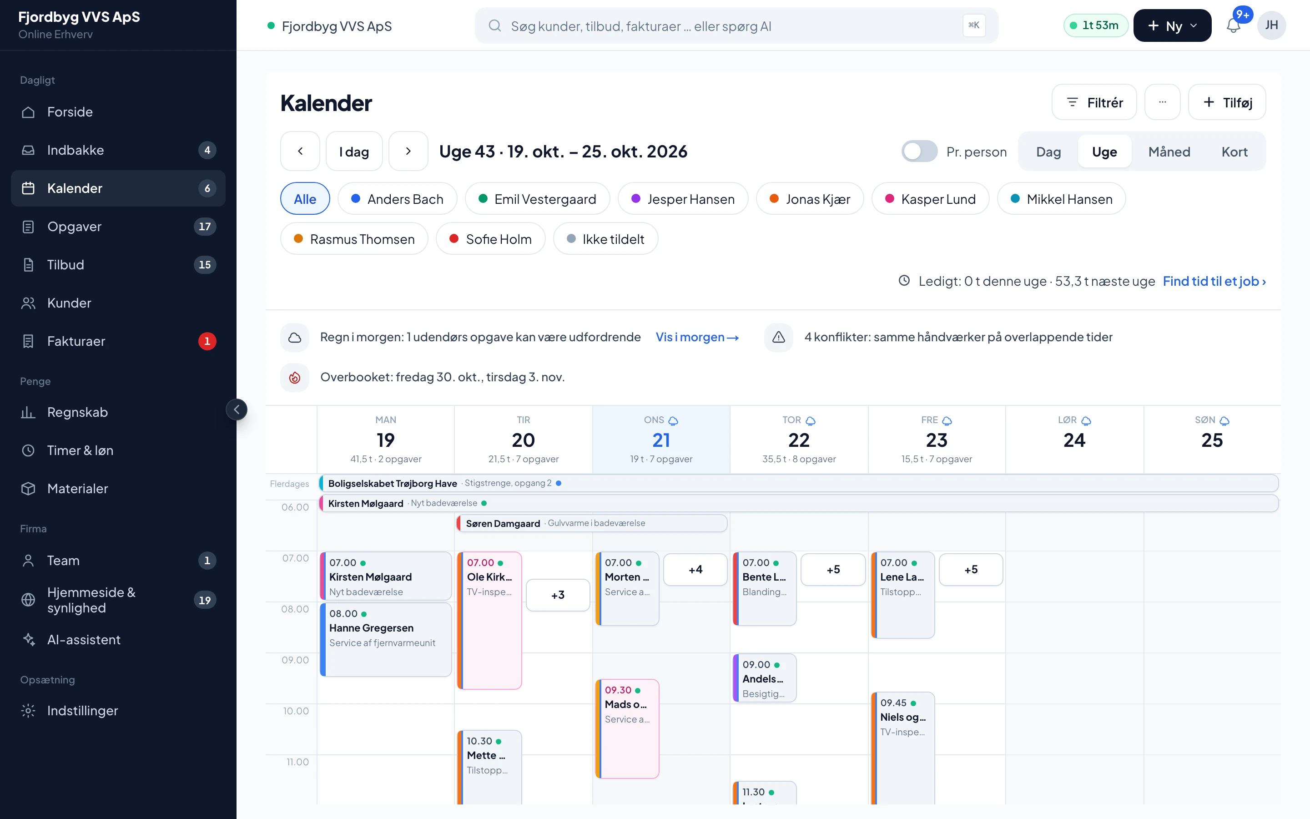Jump to today with I dag
1310x819 pixels.
pyautogui.click(x=354, y=151)
